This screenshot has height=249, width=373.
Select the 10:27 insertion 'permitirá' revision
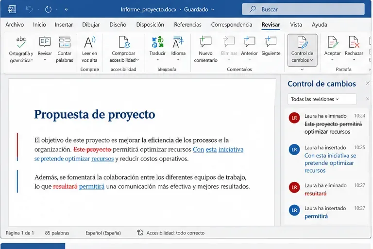[326, 212]
